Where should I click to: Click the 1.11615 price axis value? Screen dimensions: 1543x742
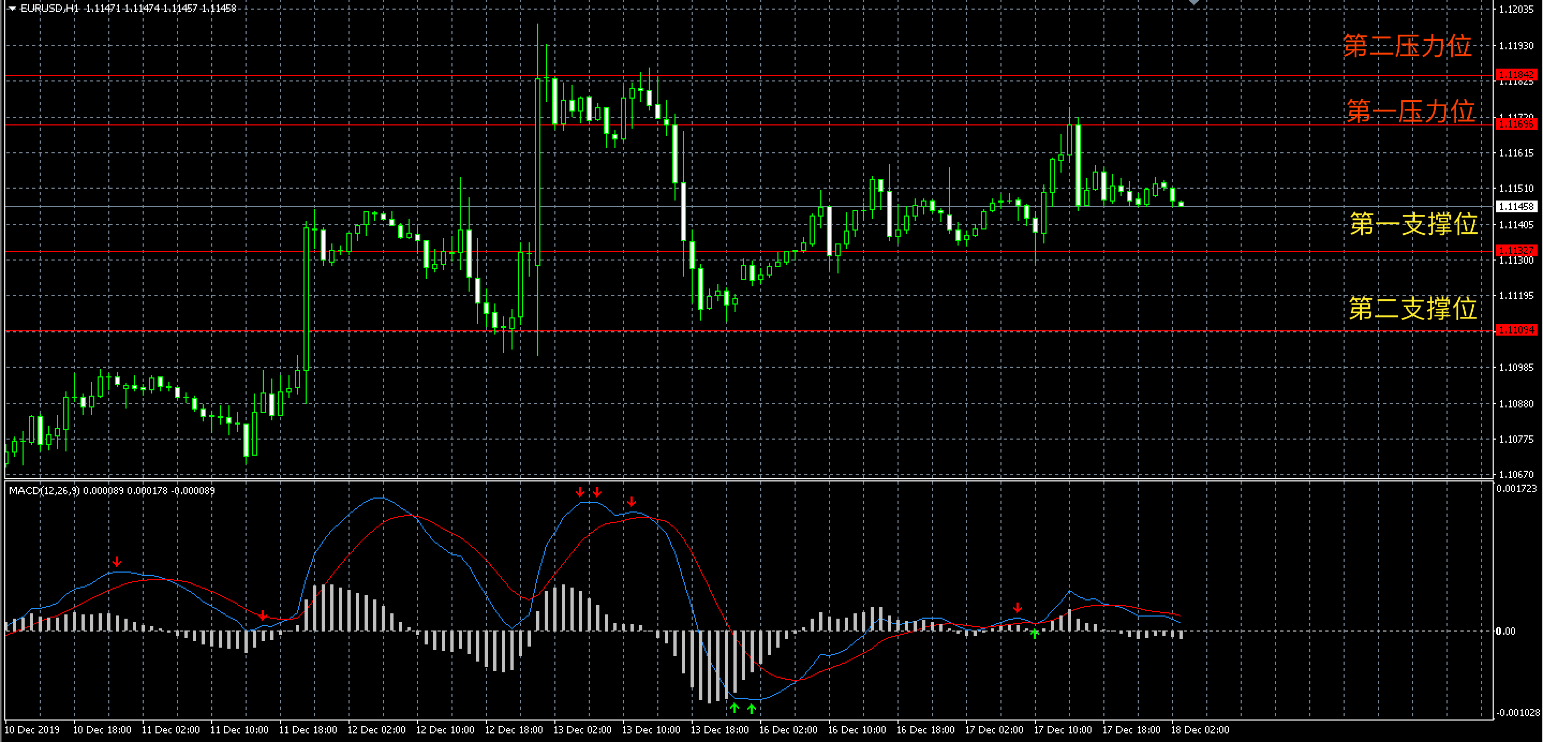pyautogui.click(x=1517, y=153)
